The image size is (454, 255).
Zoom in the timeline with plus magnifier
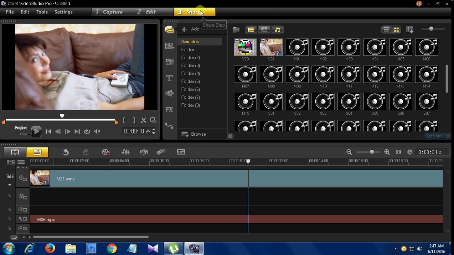[387, 152]
